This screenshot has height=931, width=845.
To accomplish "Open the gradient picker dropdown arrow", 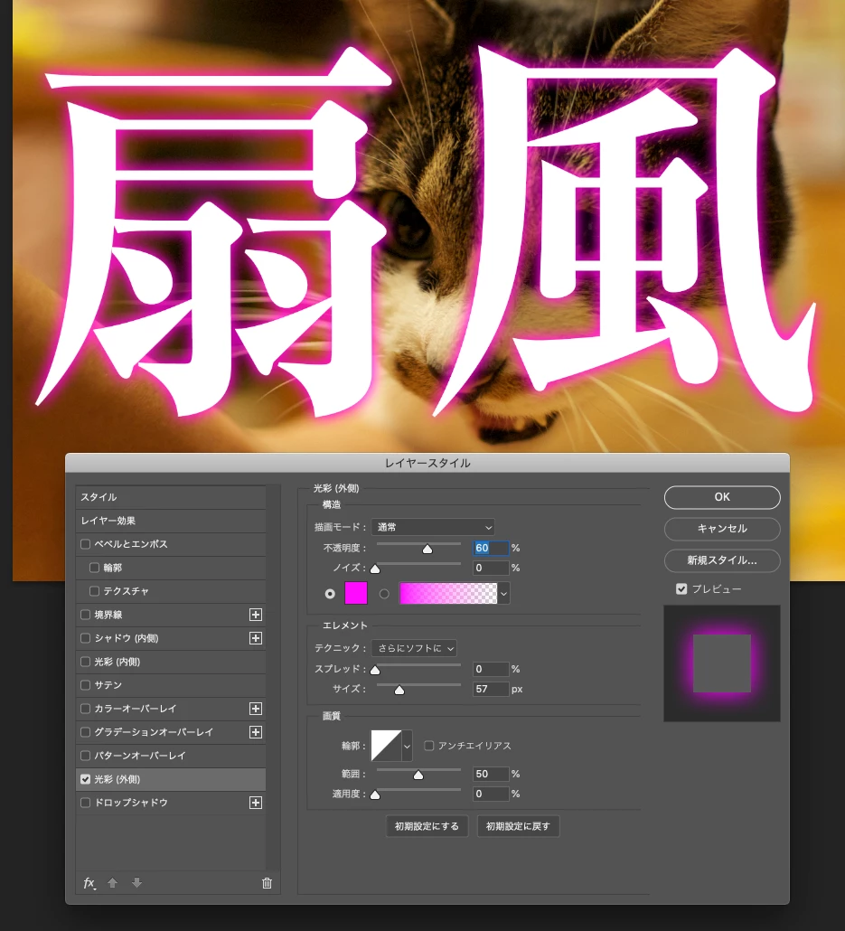I will (x=504, y=594).
